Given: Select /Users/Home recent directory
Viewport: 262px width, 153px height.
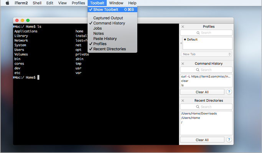Looking at the screenshot, I should click(206, 118).
